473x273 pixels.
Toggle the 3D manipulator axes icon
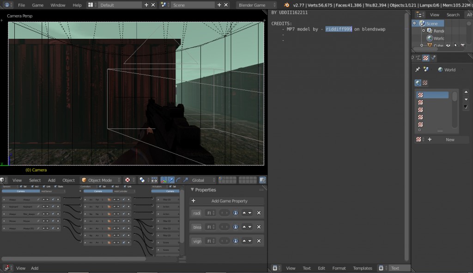[163, 180]
